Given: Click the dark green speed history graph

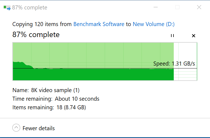Looking at the screenshot, I should pyautogui.click(x=94, y=75).
